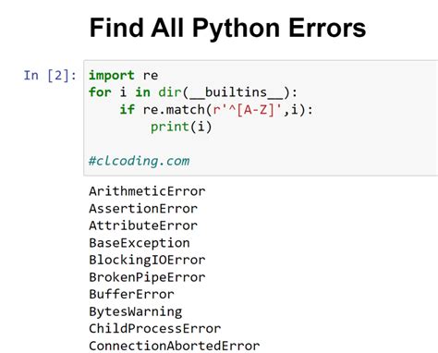Select BrokenPipeError output line
This screenshot has width=438, height=353.
tap(147, 277)
